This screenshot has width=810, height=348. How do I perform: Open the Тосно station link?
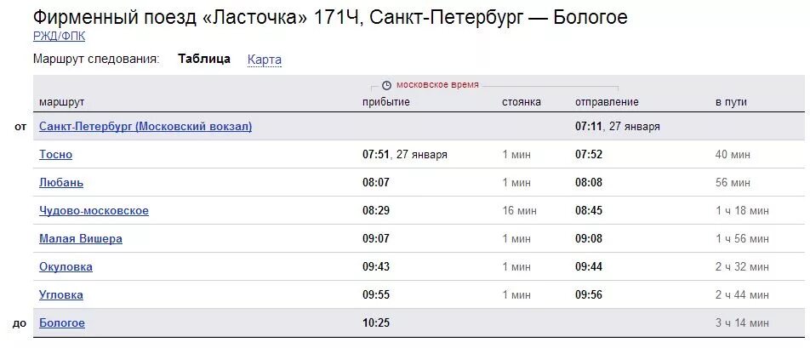point(56,154)
